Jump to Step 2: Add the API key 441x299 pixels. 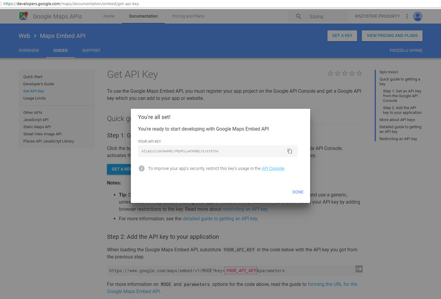coord(402,110)
